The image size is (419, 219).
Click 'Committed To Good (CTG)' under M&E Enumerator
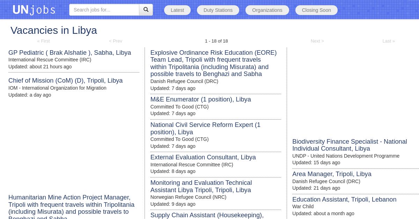point(179,107)
